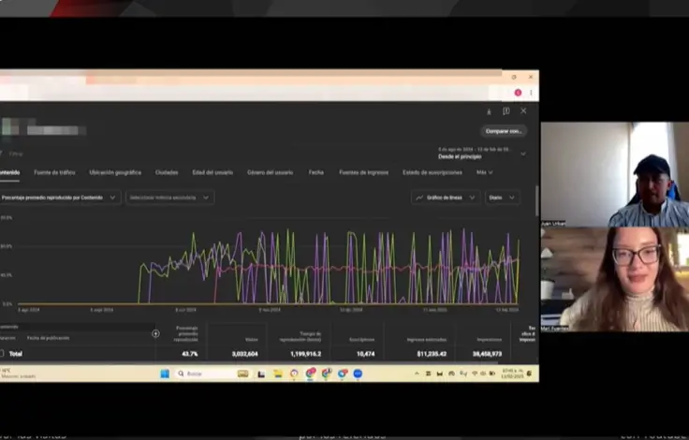
Task: Open the feedback icon beside the download icon
Action: coord(506,111)
